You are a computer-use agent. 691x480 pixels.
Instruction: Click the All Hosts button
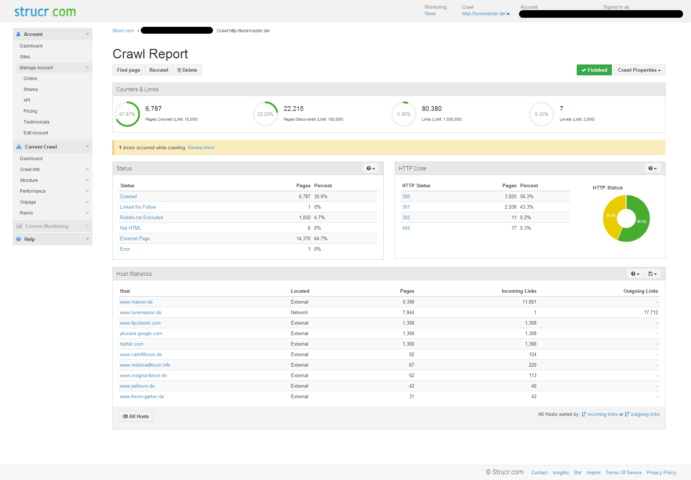[x=136, y=417]
